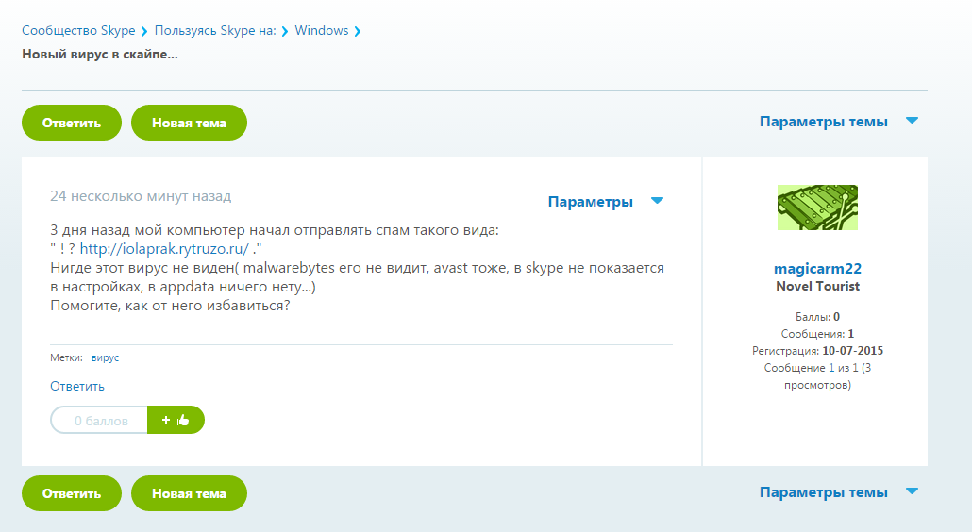This screenshot has height=532, width=972.
Task: Expand bottom 'Параметры темы' dropdown
Action: tap(839, 492)
